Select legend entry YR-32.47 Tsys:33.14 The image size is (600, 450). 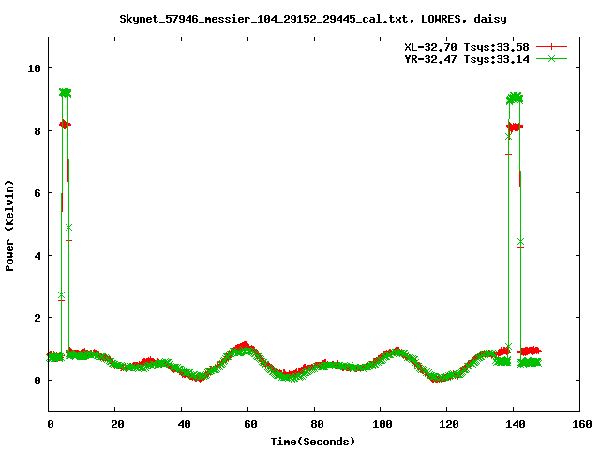pos(467,59)
